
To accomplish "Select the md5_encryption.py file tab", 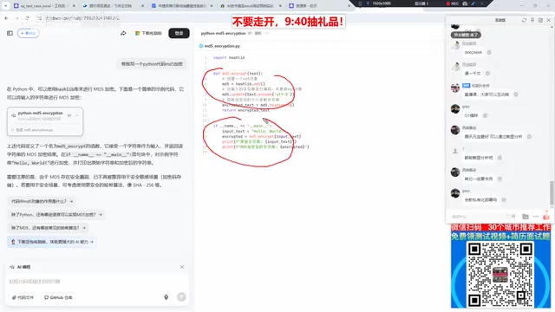I will 219,46.
